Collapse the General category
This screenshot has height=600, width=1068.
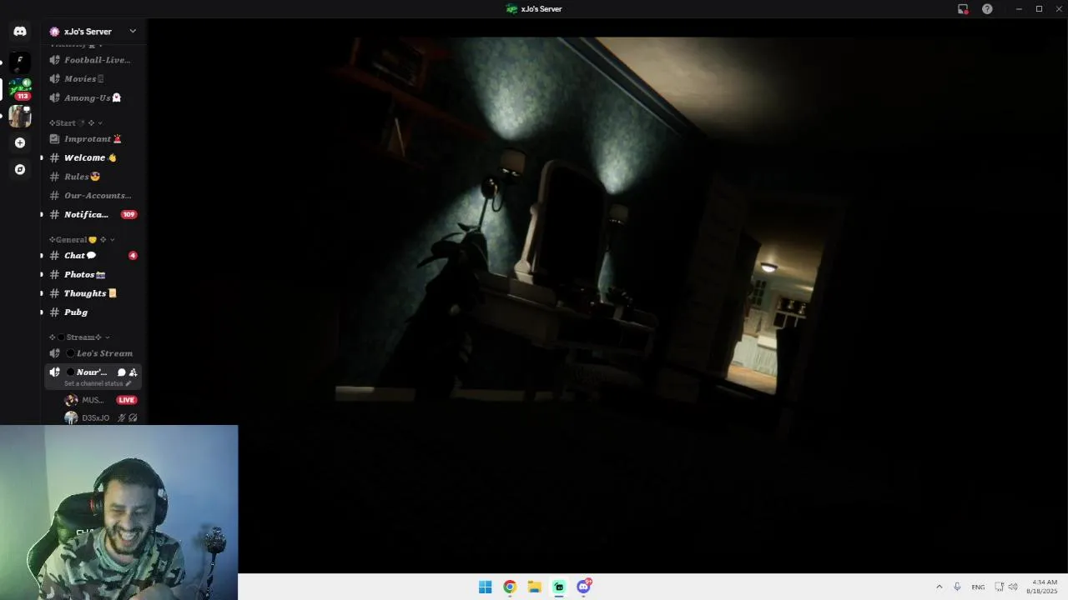pyautogui.click(x=82, y=240)
